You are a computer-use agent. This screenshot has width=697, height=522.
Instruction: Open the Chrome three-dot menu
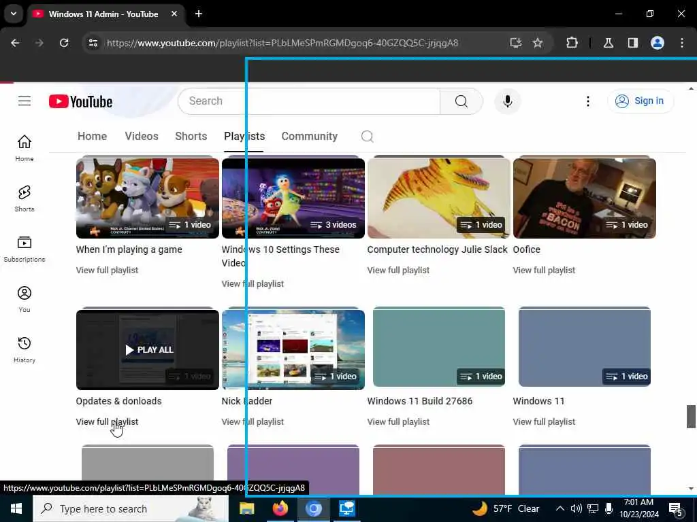(682, 43)
